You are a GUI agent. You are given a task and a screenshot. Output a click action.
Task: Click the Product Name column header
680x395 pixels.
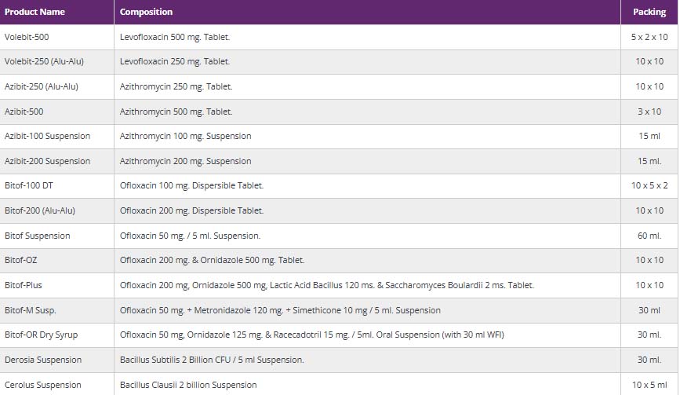[35, 13]
